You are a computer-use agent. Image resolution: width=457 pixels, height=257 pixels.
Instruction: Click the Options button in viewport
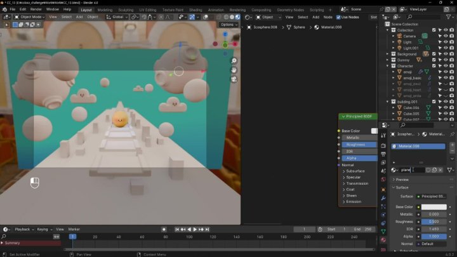point(228,25)
